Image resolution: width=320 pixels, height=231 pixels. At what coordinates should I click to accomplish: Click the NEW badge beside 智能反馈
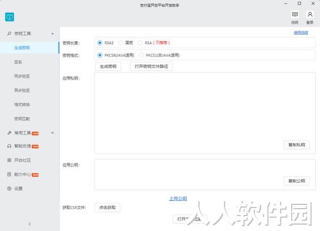pos(35,147)
